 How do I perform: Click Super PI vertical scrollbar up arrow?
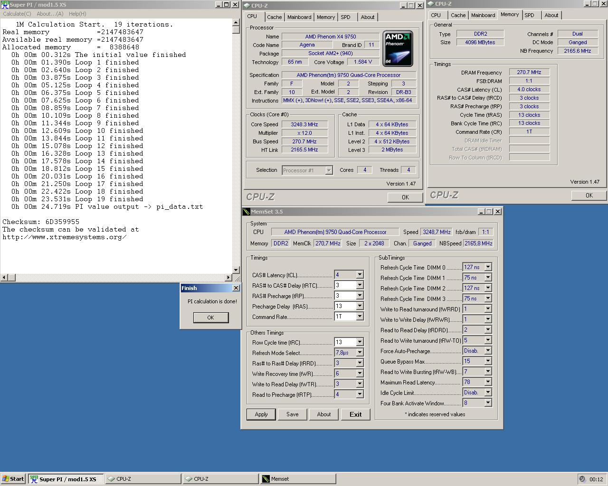(x=236, y=22)
